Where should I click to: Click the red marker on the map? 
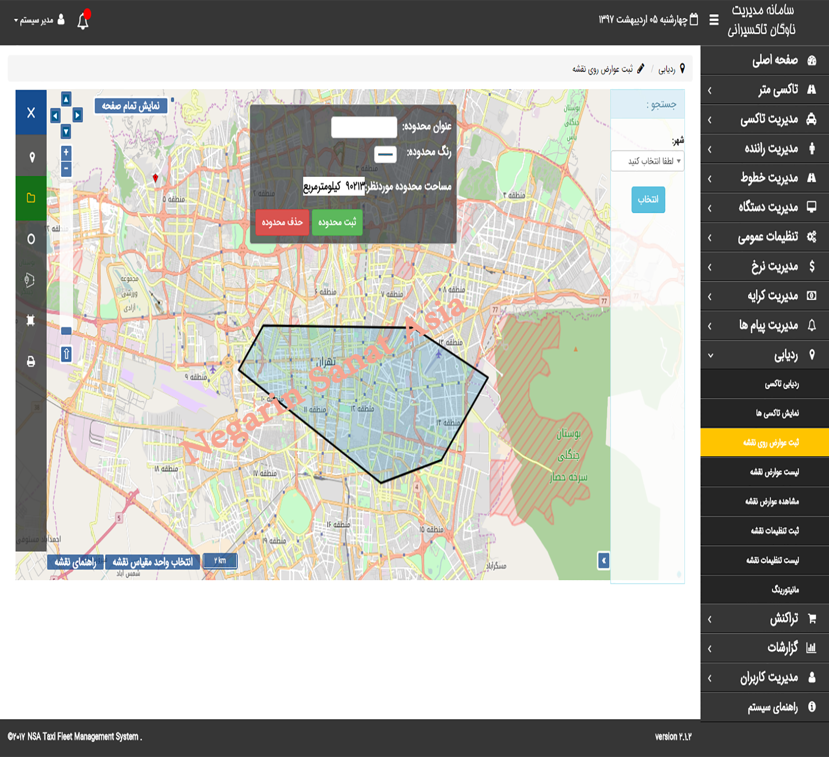coord(155,178)
